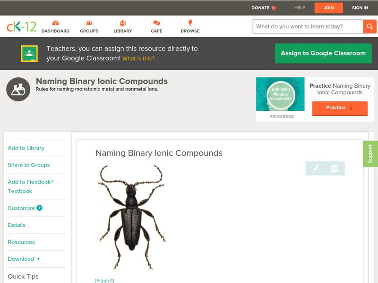This screenshot has width=378, height=283.
Task: Open the Library backpack icon
Action: click(123, 23)
